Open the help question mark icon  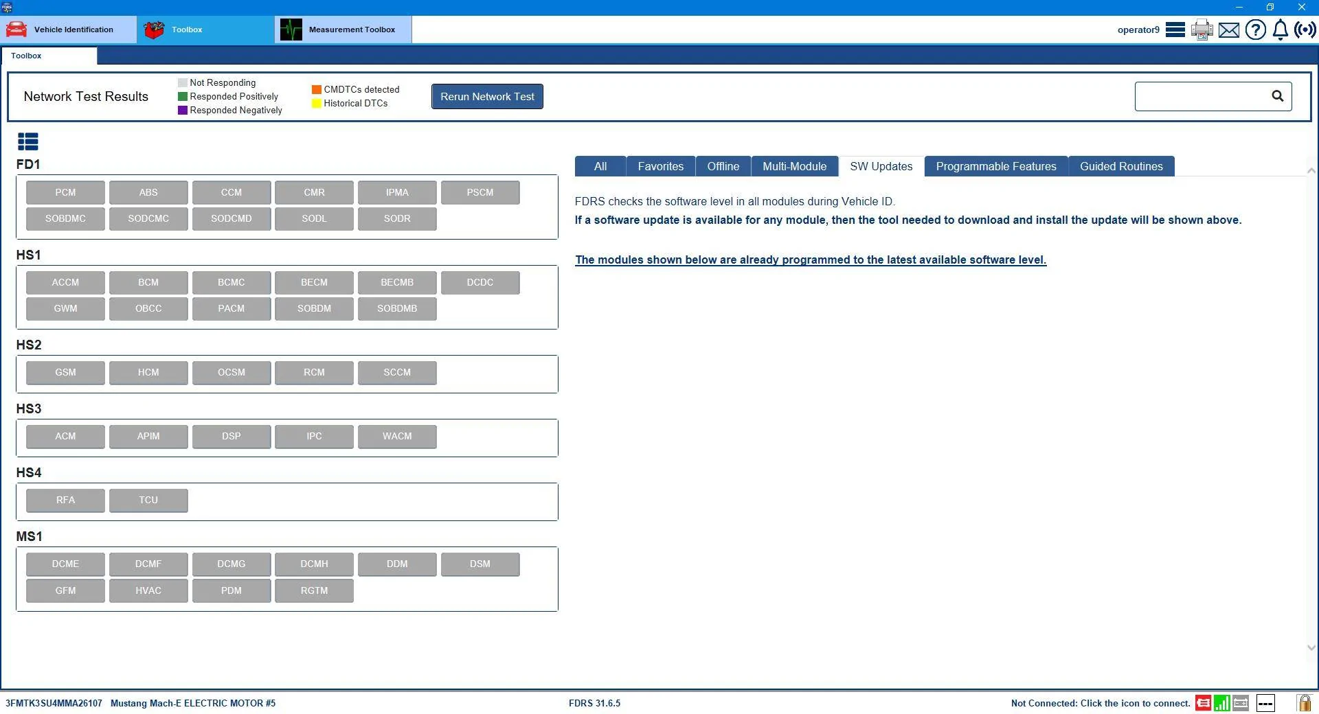click(x=1256, y=30)
